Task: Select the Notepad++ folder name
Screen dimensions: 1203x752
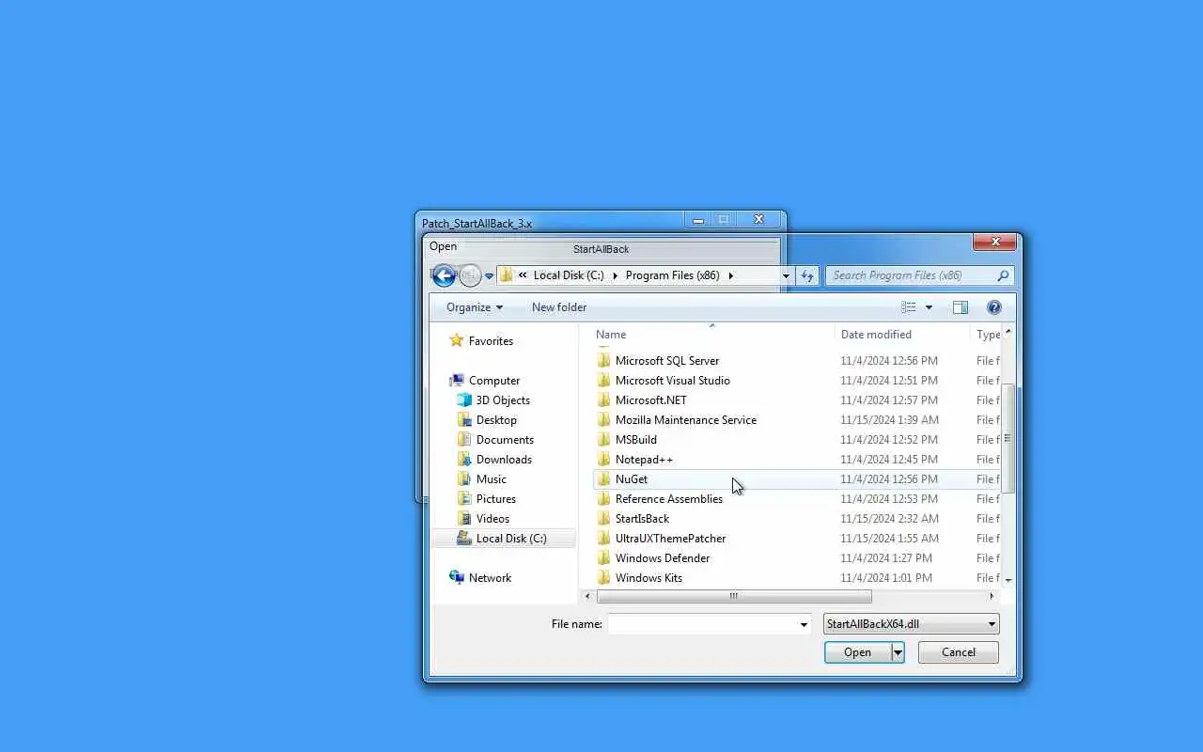Action: pos(644,460)
